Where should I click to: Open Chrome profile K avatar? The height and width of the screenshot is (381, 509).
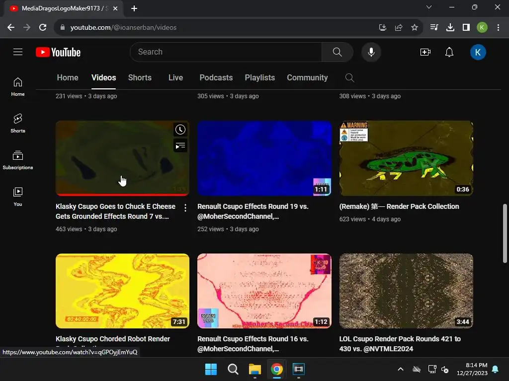click(482, 28)
